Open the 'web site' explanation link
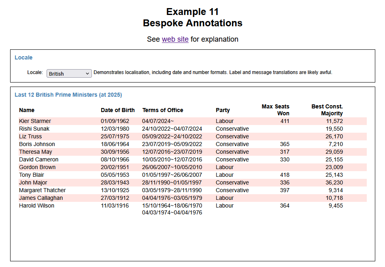Viewport: 385px width, 267px height. [175, 39]
